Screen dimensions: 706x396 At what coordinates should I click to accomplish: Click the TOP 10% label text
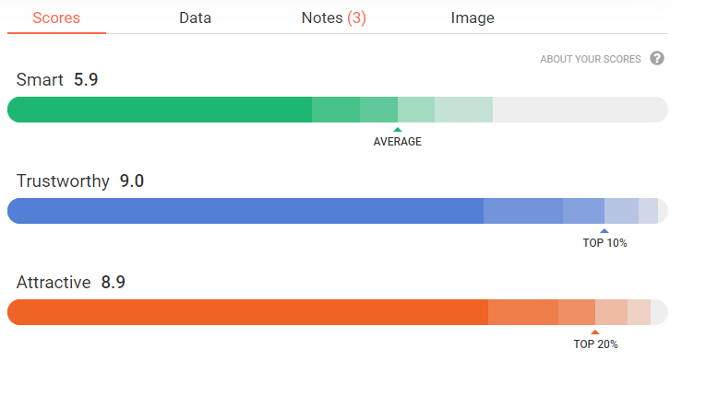[604, 243]
